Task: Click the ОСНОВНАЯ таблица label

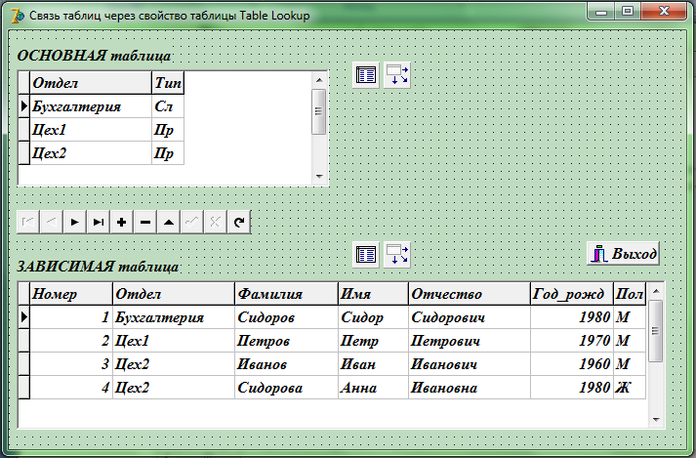Action: 94,56
